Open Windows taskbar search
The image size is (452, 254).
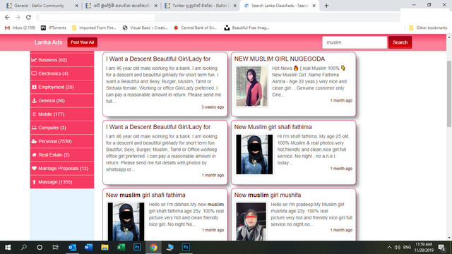24,248
